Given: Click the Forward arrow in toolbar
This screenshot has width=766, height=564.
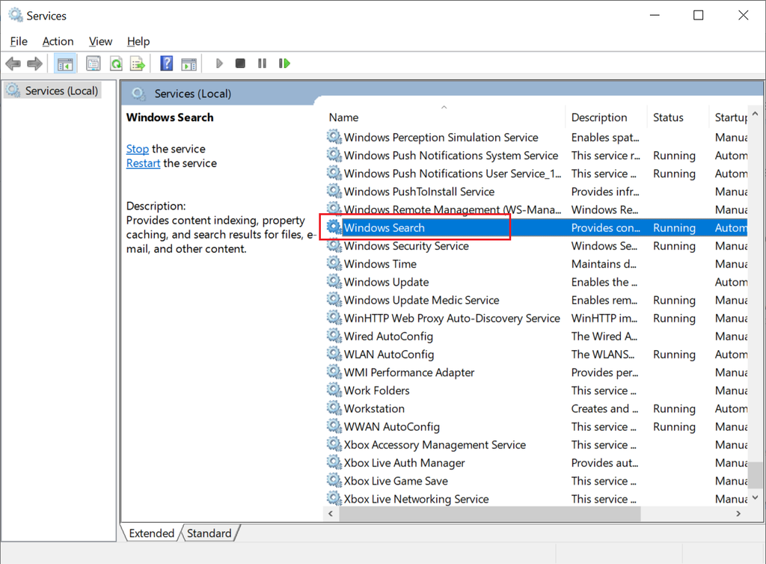Looking at the screenshot, I should 34,64.
